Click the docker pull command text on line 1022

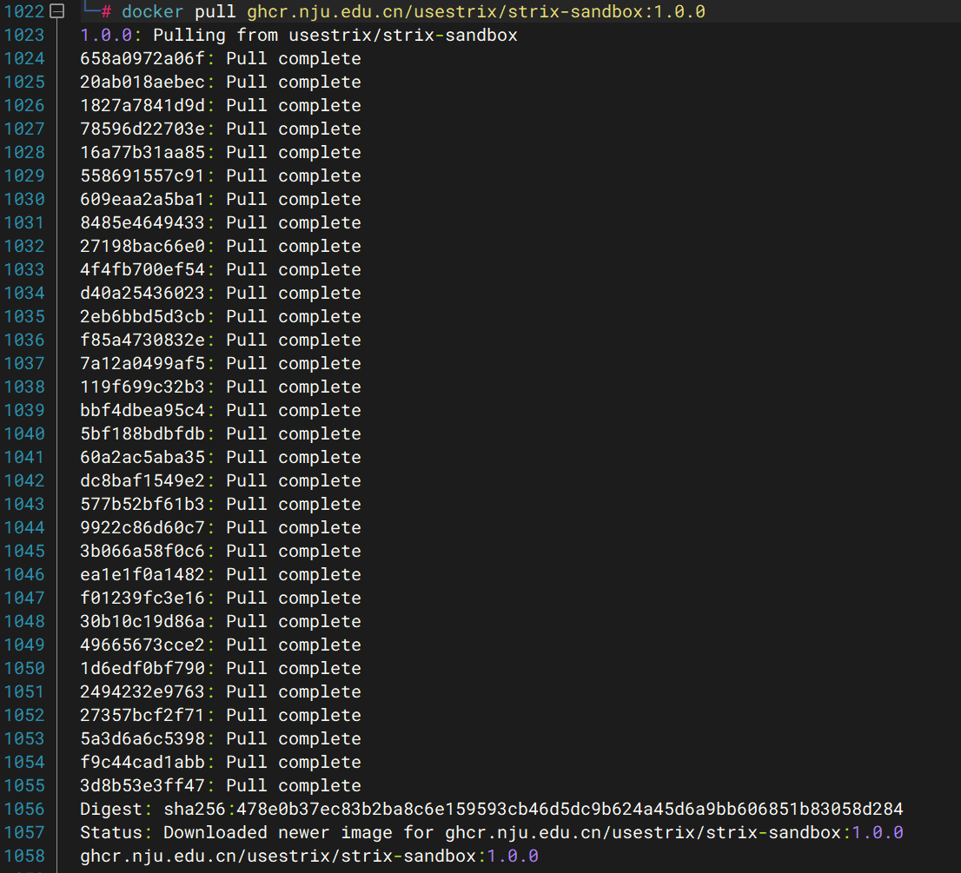413,11
